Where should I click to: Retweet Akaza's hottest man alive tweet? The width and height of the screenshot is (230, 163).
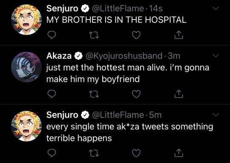tap(94, 94)
